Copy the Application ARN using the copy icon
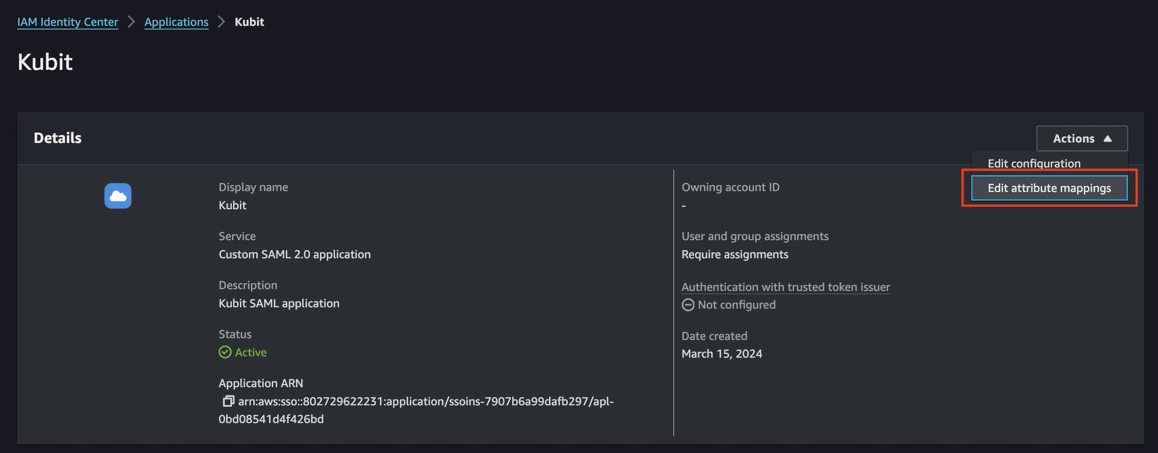 click(228, 401)
